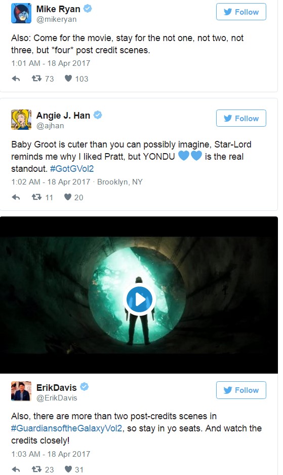Image resolution: width=283 pixels, height=475 pixels.
Task: Play the embedded video
Action: [x=140, y=299]
